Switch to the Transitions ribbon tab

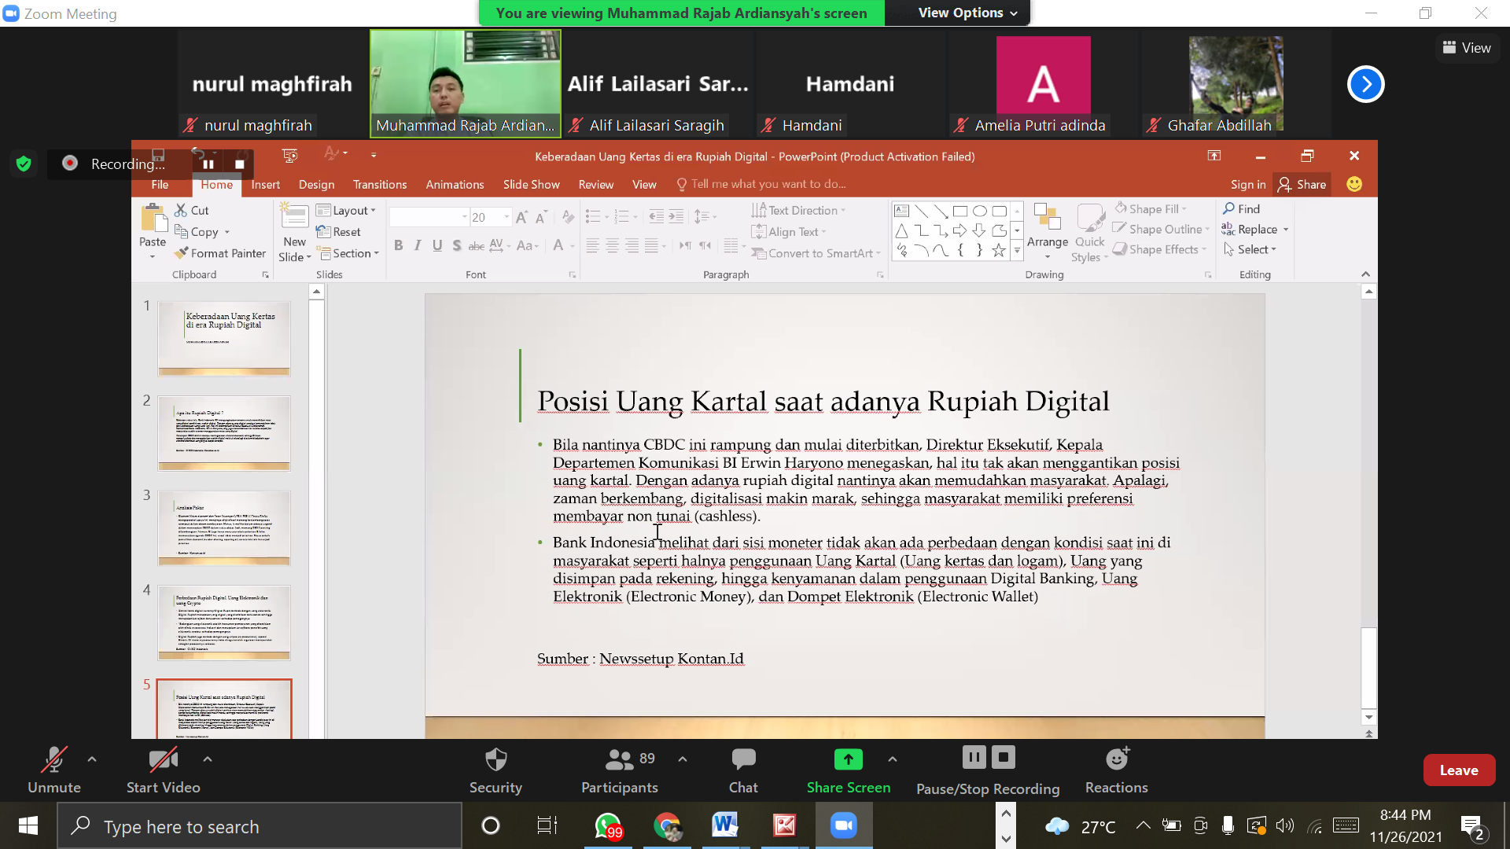(379, 184)
